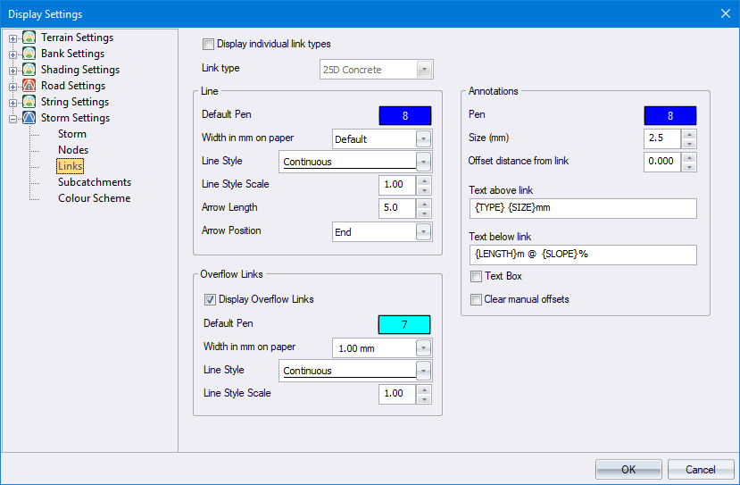740x485 pixels.
Task: Click the Bank Settings tree icon
Action: (29, 54)
